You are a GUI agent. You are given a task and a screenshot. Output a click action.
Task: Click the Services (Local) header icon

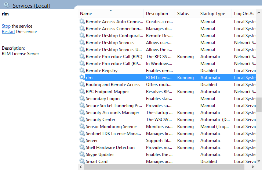coord(7,5)
